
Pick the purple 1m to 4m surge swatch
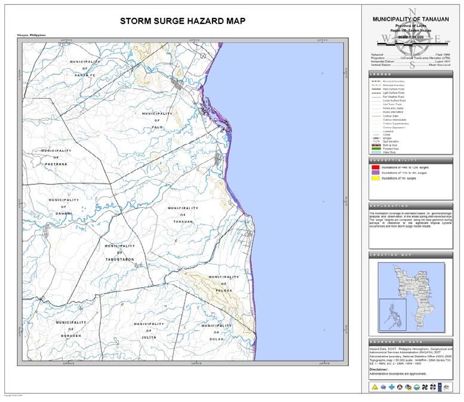click(x=376, y=173)
